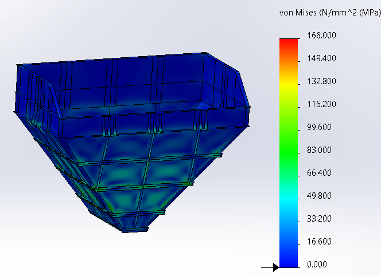Viewport: 381px width, 276px height.
Task: Select the hopper's bottom outlet flange
Action: pyautogui.click(x=135, y=230)
